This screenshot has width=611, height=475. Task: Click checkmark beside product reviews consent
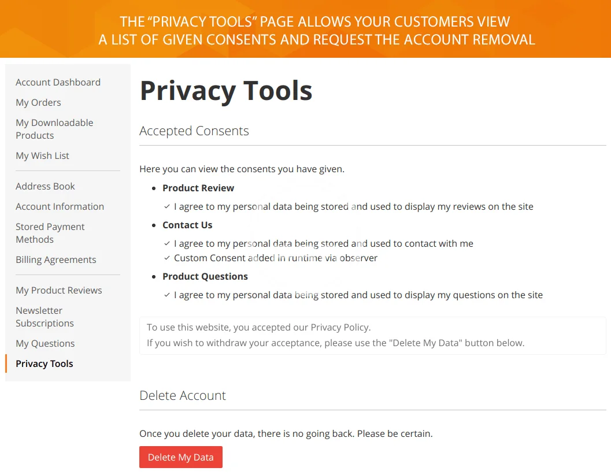point(167,206)
